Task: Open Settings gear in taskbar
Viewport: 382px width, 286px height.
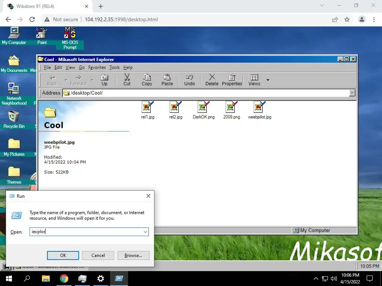Action: [101, 279]
